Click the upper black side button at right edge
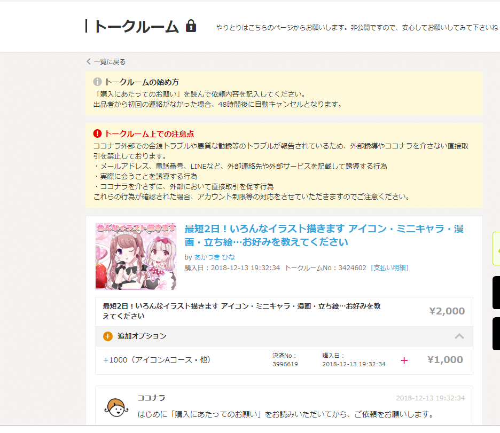This screenshot has height=433, width=500. point(496,293)
